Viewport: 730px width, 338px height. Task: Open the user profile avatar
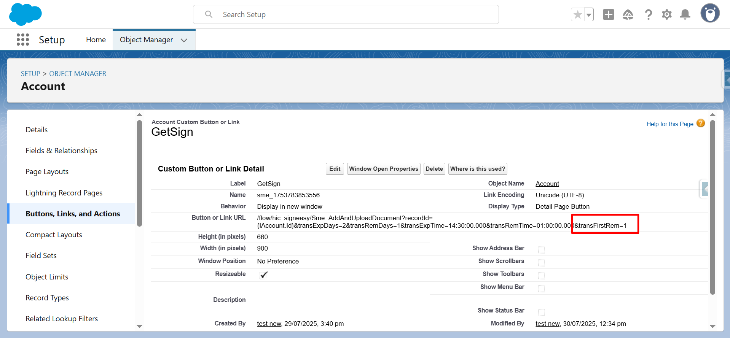point(710,13)
